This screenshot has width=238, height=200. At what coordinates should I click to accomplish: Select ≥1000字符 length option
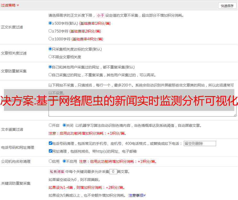(50, 39)
